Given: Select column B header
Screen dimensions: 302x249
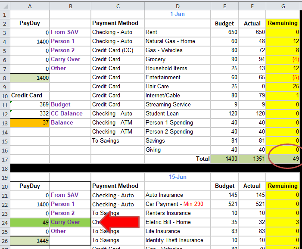Looking at the screenshot, I should coord(71,6).
